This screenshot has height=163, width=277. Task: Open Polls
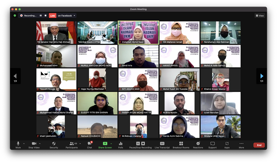pyautogui.click(x=120, y=144)
